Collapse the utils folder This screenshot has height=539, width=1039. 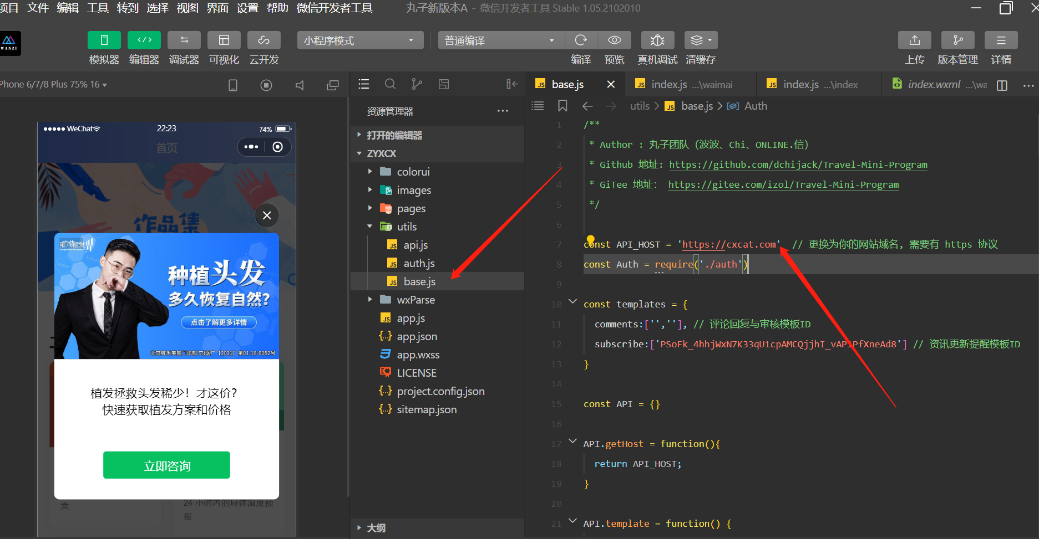pyautogui.click(x=437, y=227)
